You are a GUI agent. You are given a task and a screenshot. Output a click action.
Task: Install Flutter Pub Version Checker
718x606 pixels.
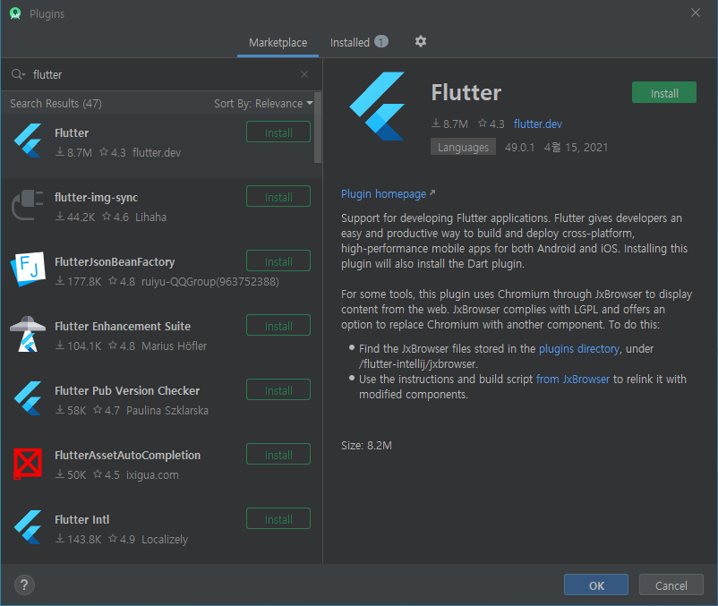click(x=278, y=390)
